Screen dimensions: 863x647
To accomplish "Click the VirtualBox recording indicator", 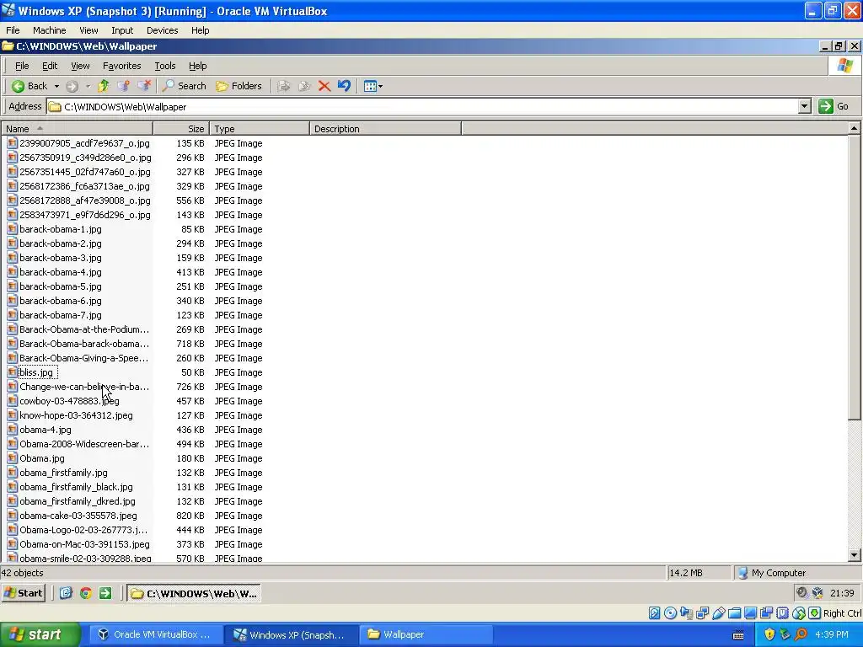I will coord(766,613).
